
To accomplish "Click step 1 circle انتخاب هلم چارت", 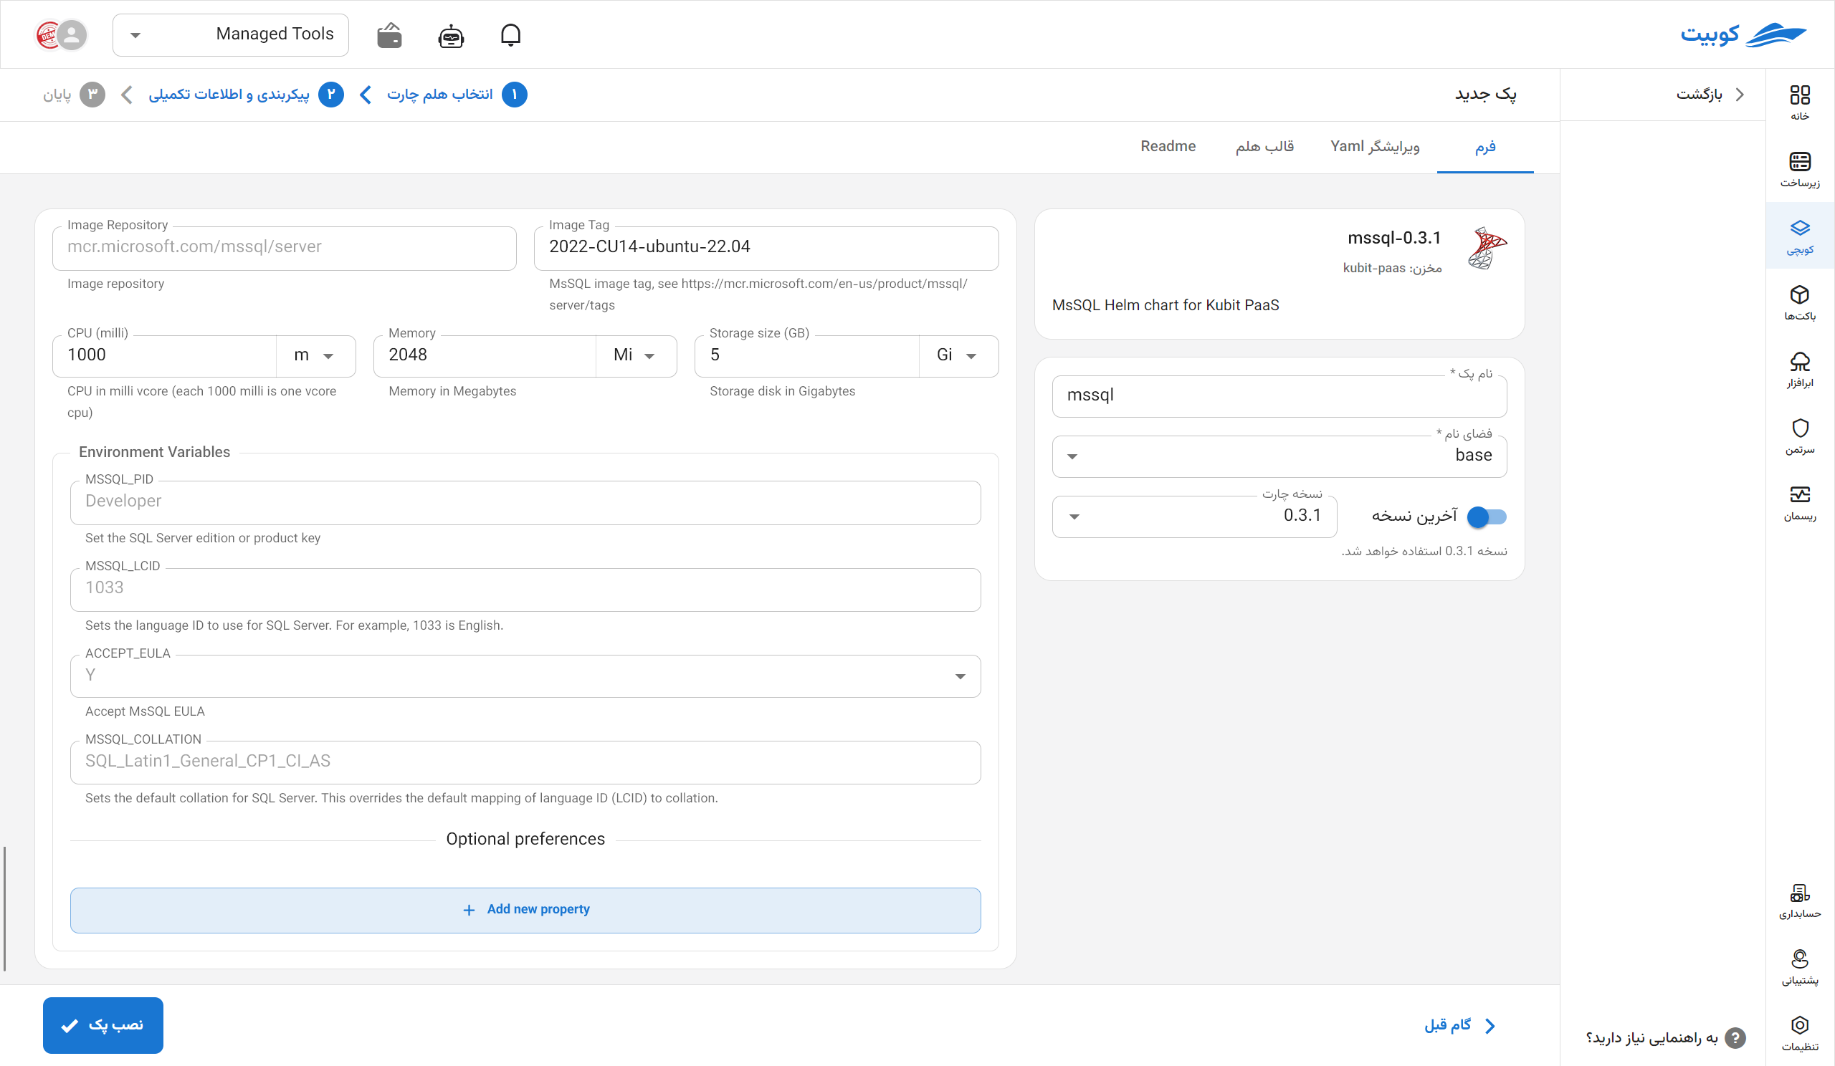I will 514,95.
